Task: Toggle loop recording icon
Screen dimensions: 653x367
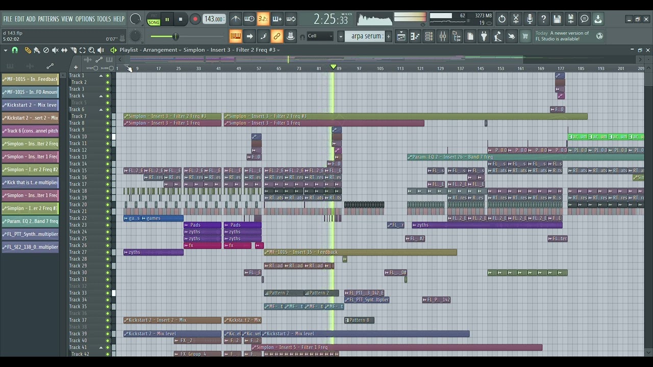Action: (x=291, y=19)
